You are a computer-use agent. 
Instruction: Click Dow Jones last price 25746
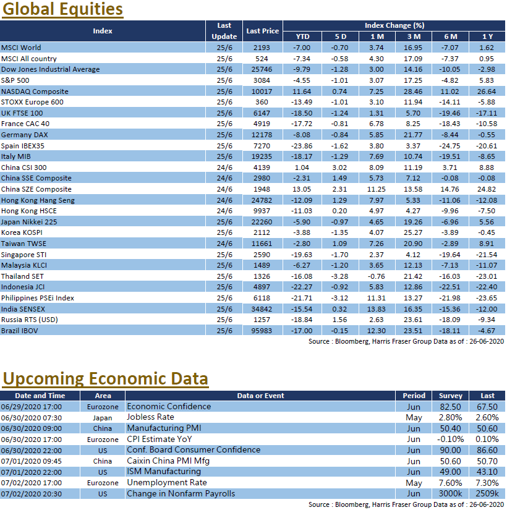pos(262,69)
